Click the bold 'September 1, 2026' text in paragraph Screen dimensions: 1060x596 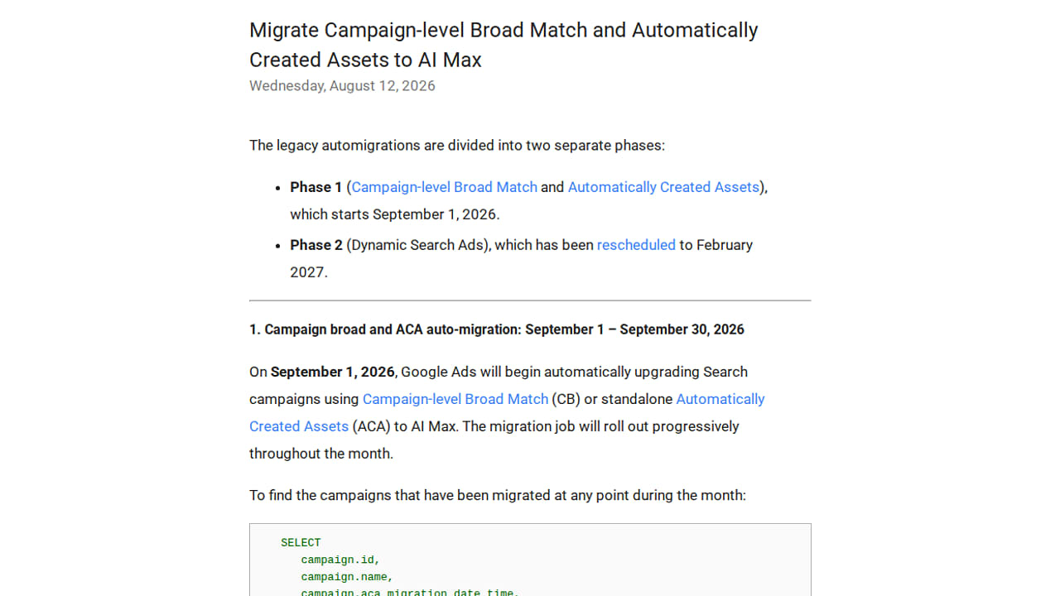tap(333, 372)
